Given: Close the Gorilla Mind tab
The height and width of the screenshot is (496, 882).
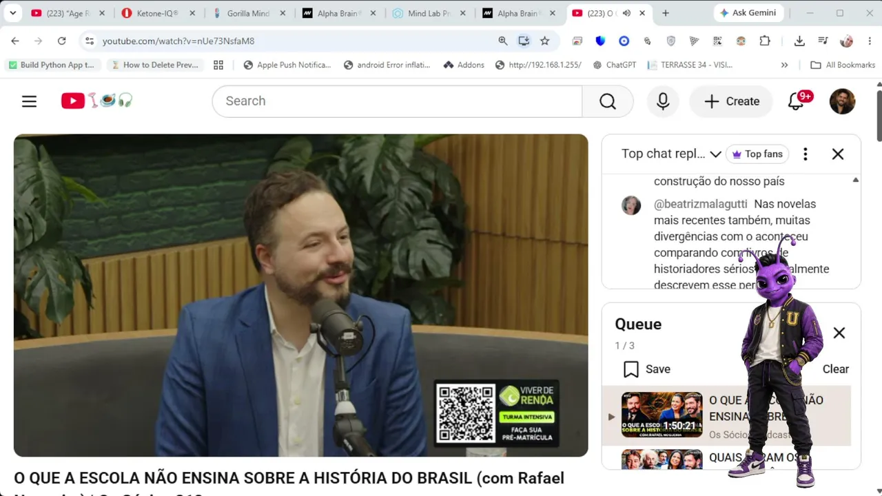Looking at the screenshot, I should pyautogui.click(x=282, y=13).
